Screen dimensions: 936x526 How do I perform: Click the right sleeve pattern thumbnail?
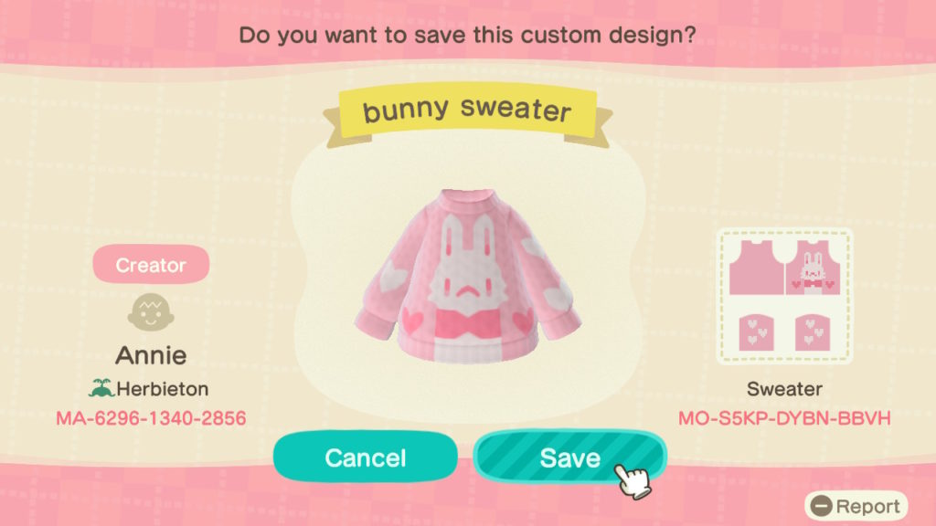tap(813, 332)
